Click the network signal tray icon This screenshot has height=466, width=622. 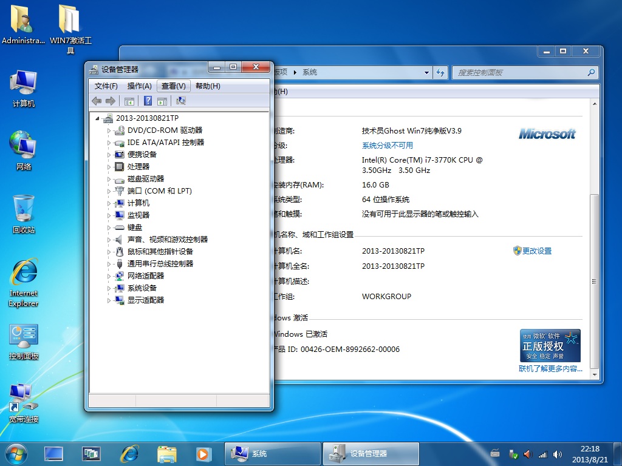[x=542, y=454]
